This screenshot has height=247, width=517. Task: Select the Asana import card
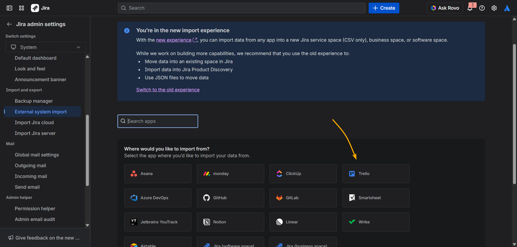coord(158,174)
